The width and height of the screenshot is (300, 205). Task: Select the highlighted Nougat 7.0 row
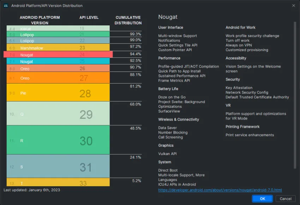[58, 54]
